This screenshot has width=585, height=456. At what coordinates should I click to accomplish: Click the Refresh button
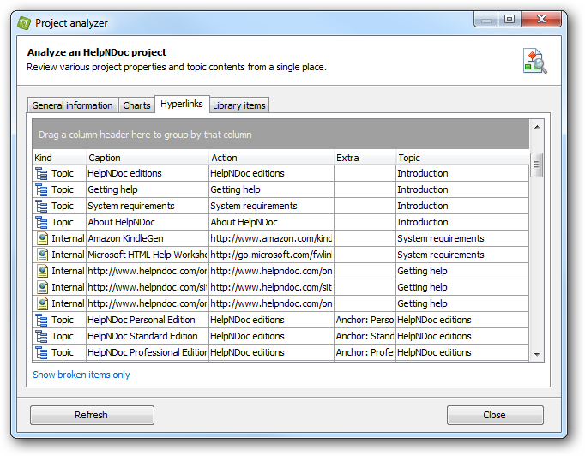pos(92,416)
